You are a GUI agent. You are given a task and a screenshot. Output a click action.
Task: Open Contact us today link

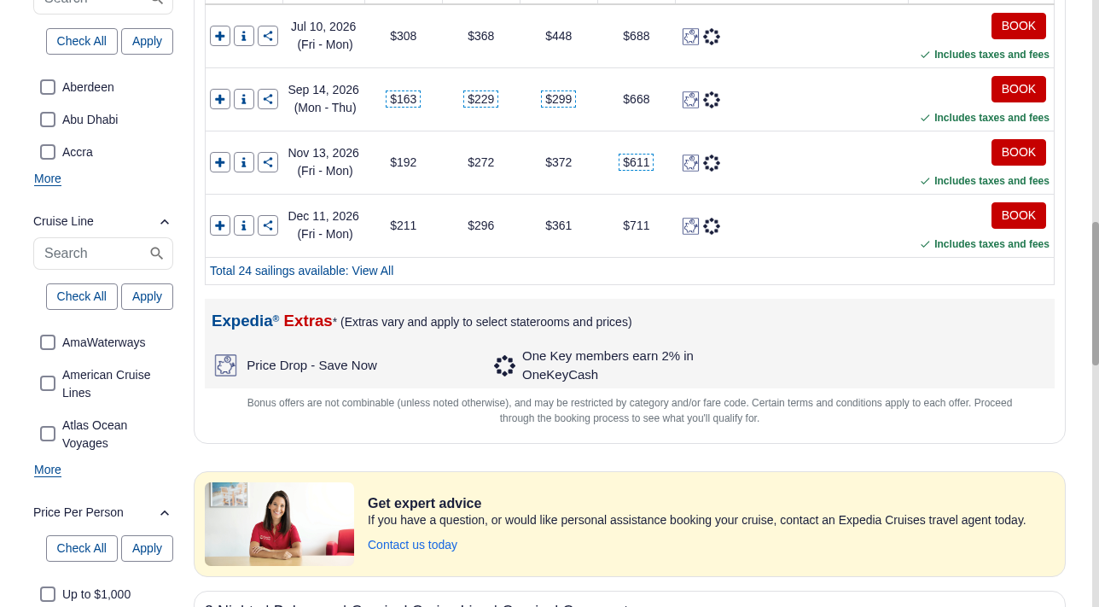click(x=412, y=545)
